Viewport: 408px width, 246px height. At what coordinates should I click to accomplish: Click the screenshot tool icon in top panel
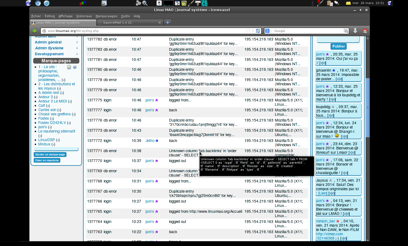104,3
